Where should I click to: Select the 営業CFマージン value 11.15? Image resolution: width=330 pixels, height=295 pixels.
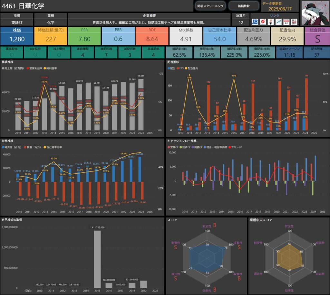coord(290,55)
